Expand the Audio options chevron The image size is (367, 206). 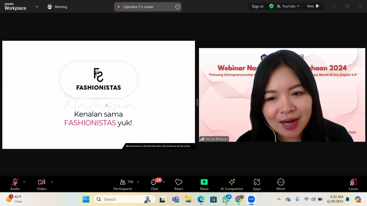click(24, 182)
